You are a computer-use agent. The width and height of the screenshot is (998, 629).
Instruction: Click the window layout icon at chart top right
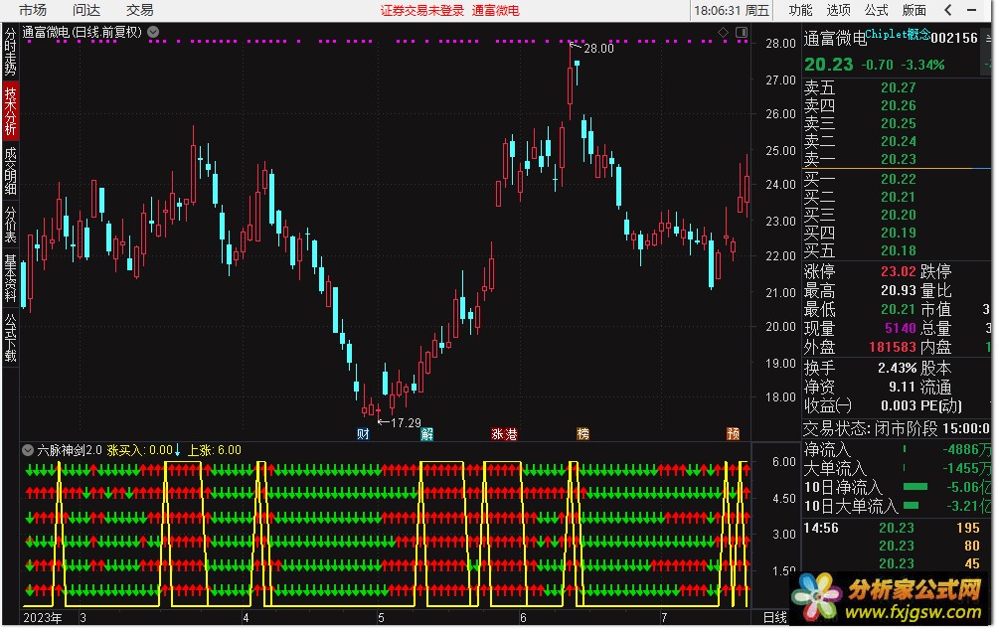[x=742, y=33]
